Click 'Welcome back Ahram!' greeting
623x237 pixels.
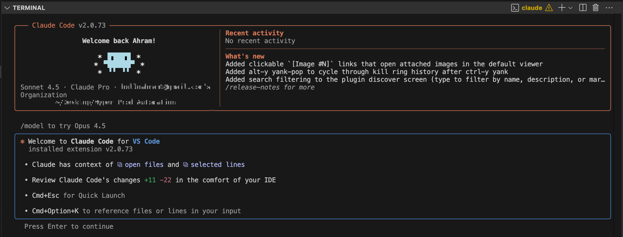tap(119, 41)
